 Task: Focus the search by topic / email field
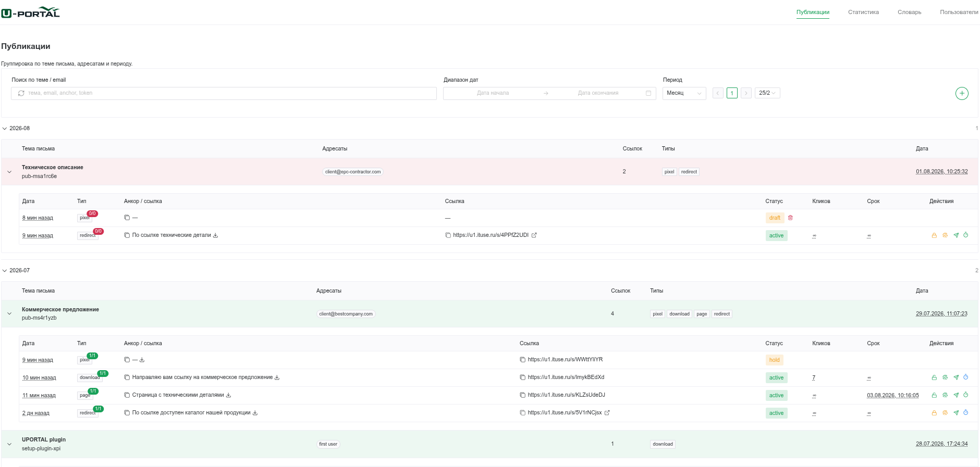pos(224,93)
